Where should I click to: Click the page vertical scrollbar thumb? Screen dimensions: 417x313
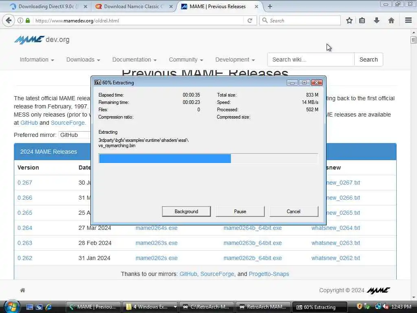pyautogui.click(x=413, y=40)
